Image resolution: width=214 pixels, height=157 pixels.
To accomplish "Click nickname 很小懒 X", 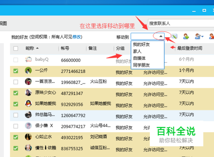I will tap(44, 126).
